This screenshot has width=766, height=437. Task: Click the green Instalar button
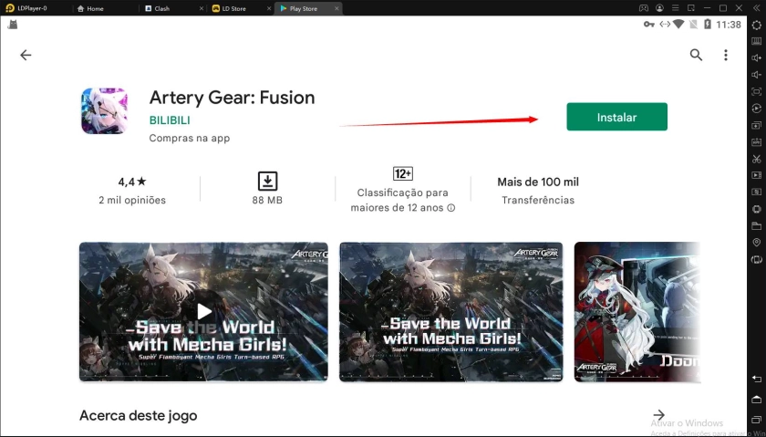click(616, 117)
